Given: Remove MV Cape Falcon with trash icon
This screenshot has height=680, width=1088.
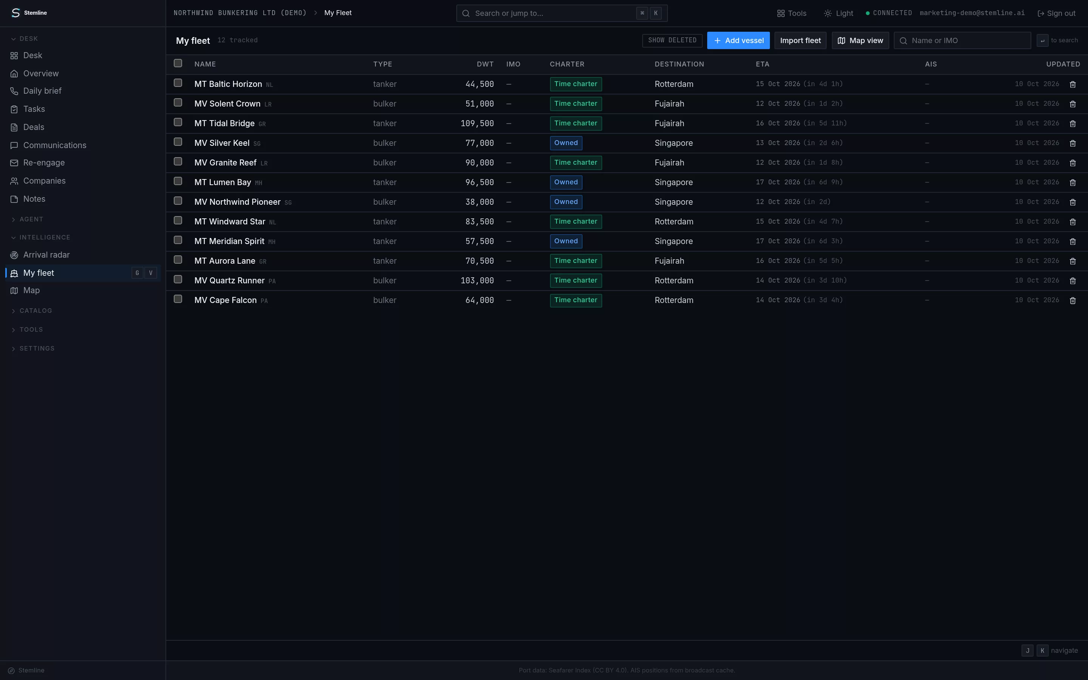Looking at the screenshot, I should [1072, 301].
